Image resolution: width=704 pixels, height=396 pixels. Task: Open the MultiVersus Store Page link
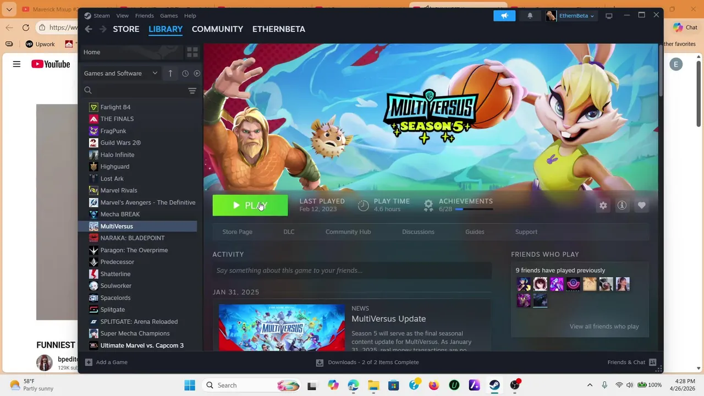238,232
